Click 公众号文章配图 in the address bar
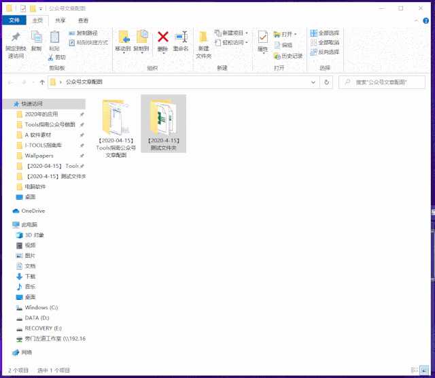The width and height of the screenshot is (435, 378). click(84, 82)
